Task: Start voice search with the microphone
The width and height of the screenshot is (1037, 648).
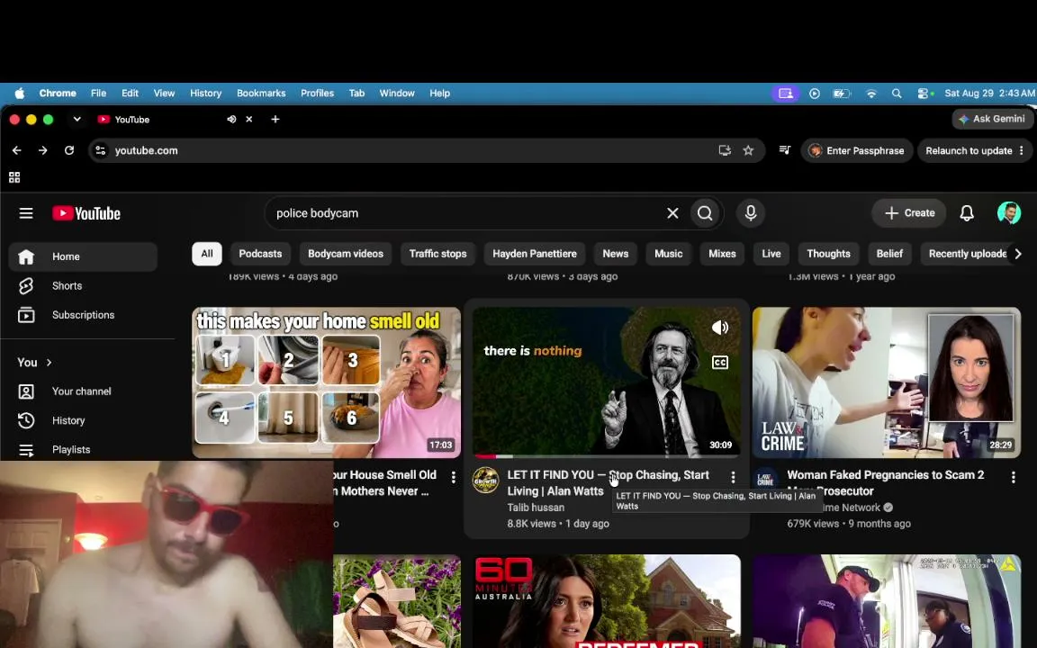Action: pyautogui.click(x=751, y=213)
